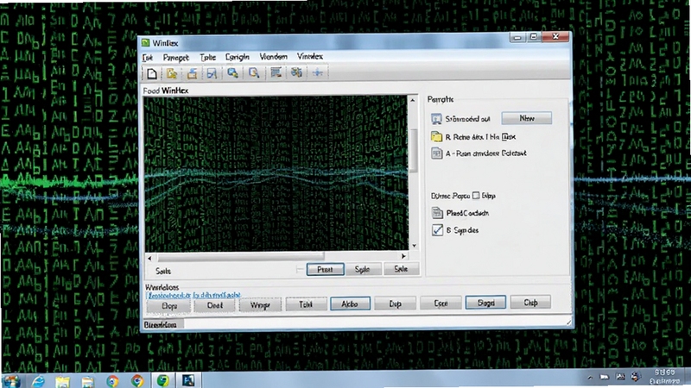Click the orange printer toolbar icon
This screenshot has width=691, height=388.
(x=192, y=73)
